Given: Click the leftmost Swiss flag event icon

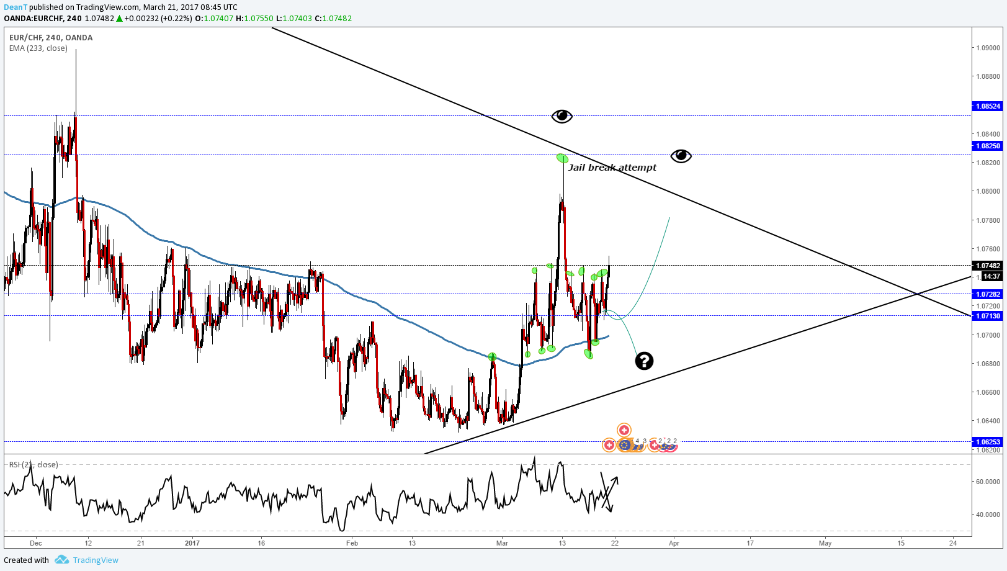Looking at the screenshot, I should [x=609, y=445].
